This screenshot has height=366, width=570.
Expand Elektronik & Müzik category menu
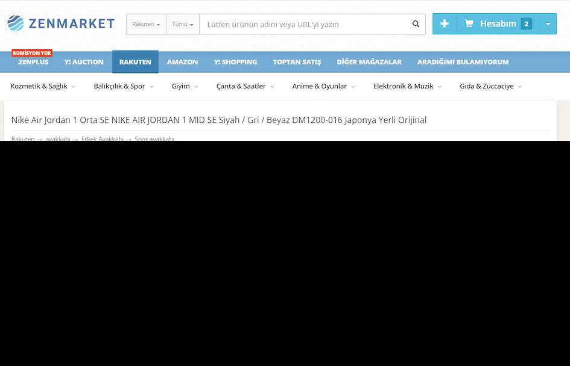407,86
